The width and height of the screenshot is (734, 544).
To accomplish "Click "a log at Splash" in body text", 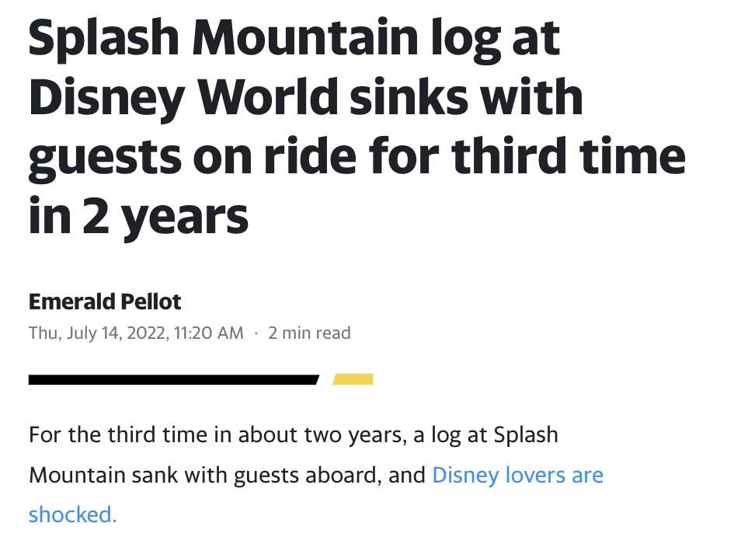I will [x=485, y=434].
